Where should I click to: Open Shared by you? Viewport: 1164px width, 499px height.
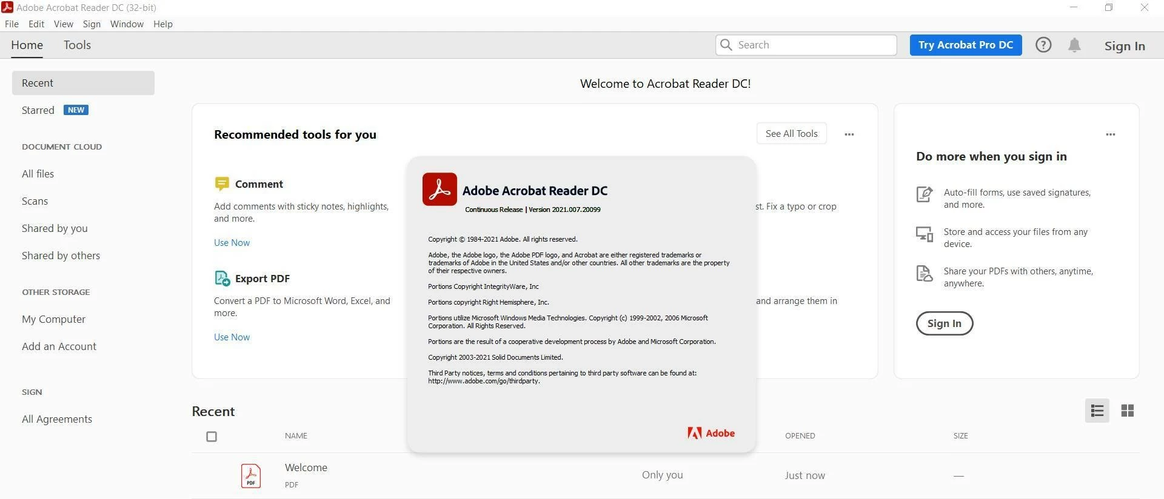[x=55, y=228]
